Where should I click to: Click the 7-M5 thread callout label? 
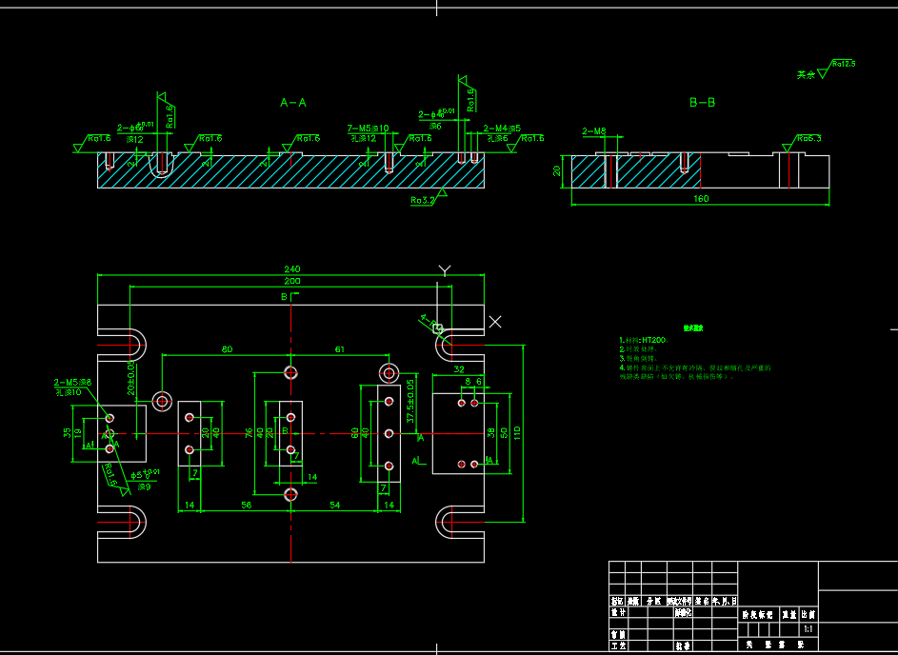click(369, 128)
